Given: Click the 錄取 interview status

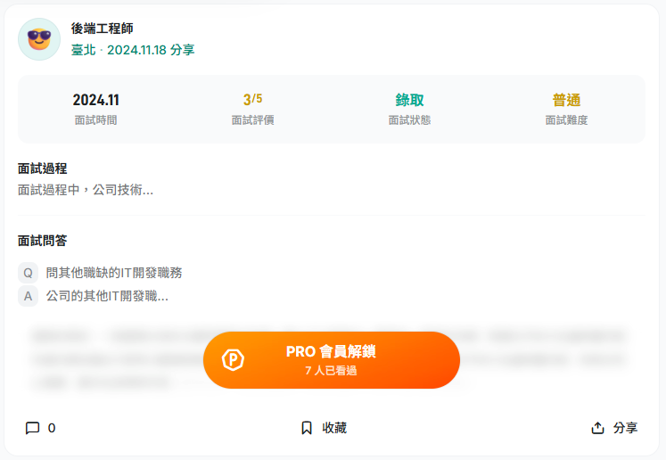Looking at the screenshot, I should point(409,100).
